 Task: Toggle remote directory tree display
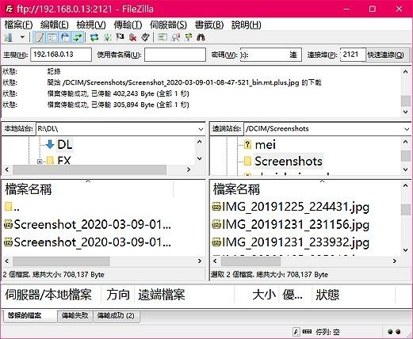(x=65, y=37)
